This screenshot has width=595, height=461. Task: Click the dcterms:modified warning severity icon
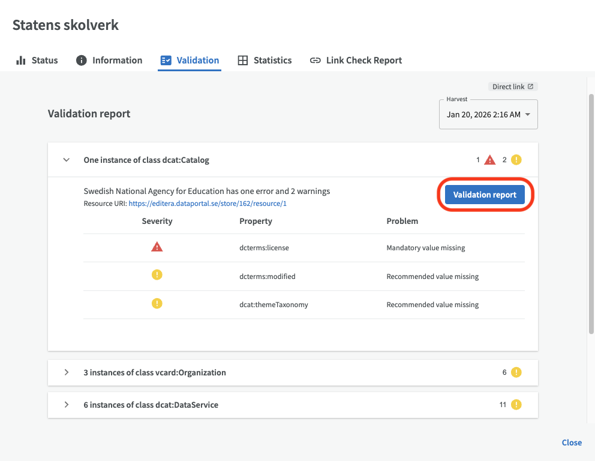tap(157, 275)
